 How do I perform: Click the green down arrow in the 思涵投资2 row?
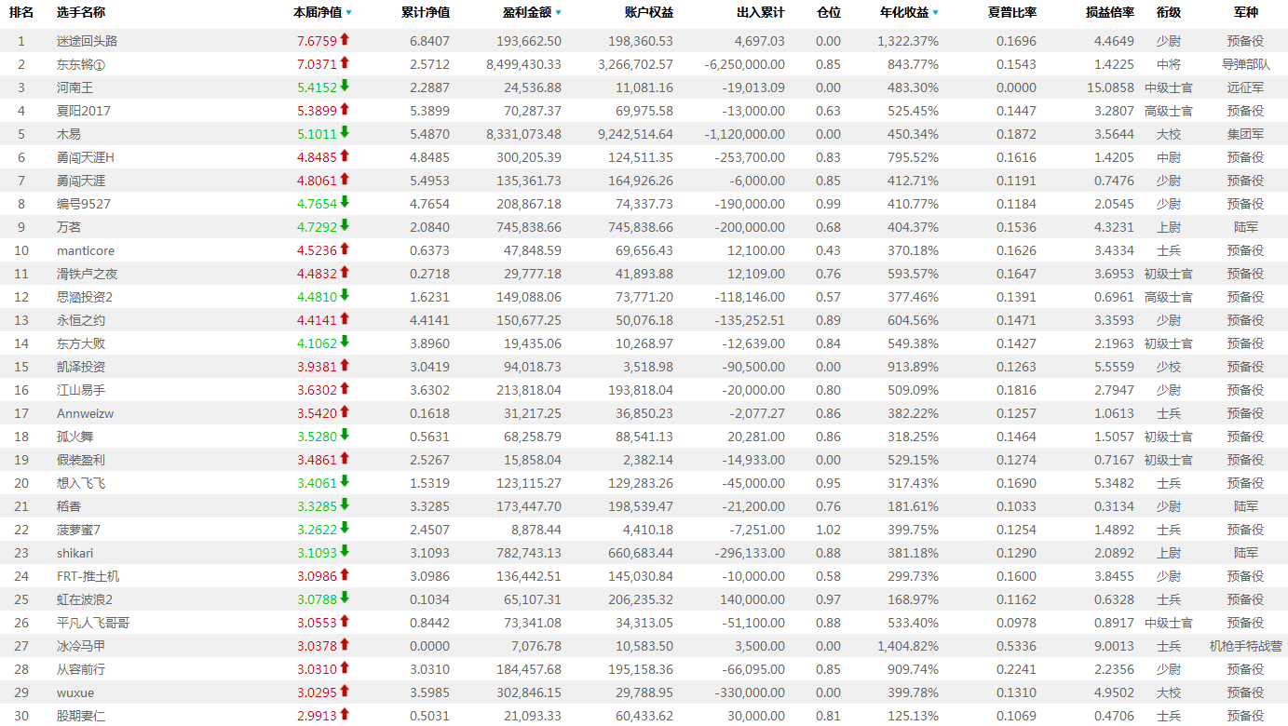(345, 295)
